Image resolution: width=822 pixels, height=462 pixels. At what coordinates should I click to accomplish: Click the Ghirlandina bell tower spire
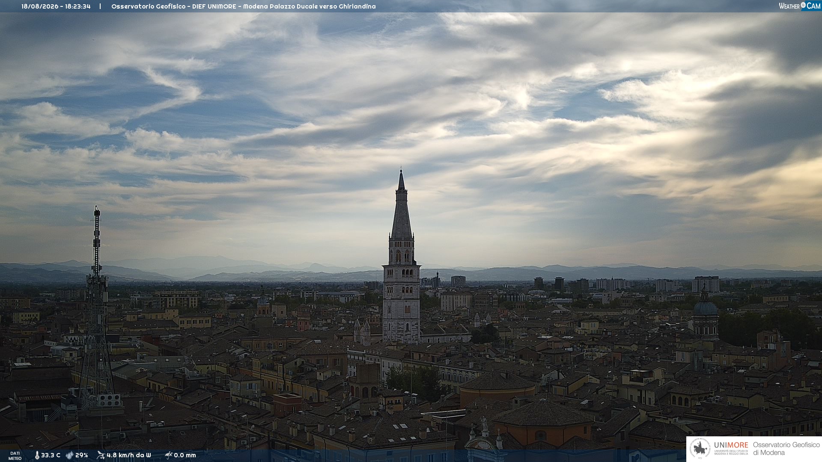click(401, 205)
